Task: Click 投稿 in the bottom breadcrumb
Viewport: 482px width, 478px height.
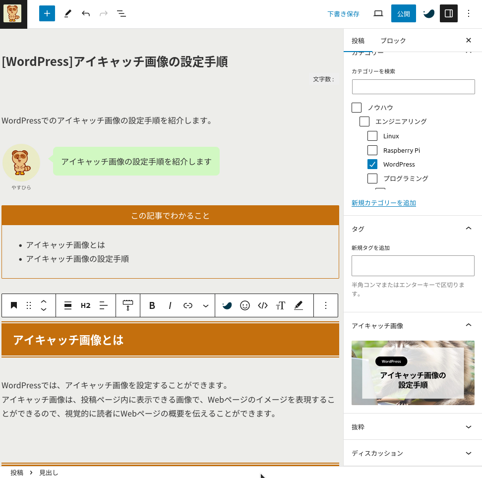Action: tap(16, 473)
